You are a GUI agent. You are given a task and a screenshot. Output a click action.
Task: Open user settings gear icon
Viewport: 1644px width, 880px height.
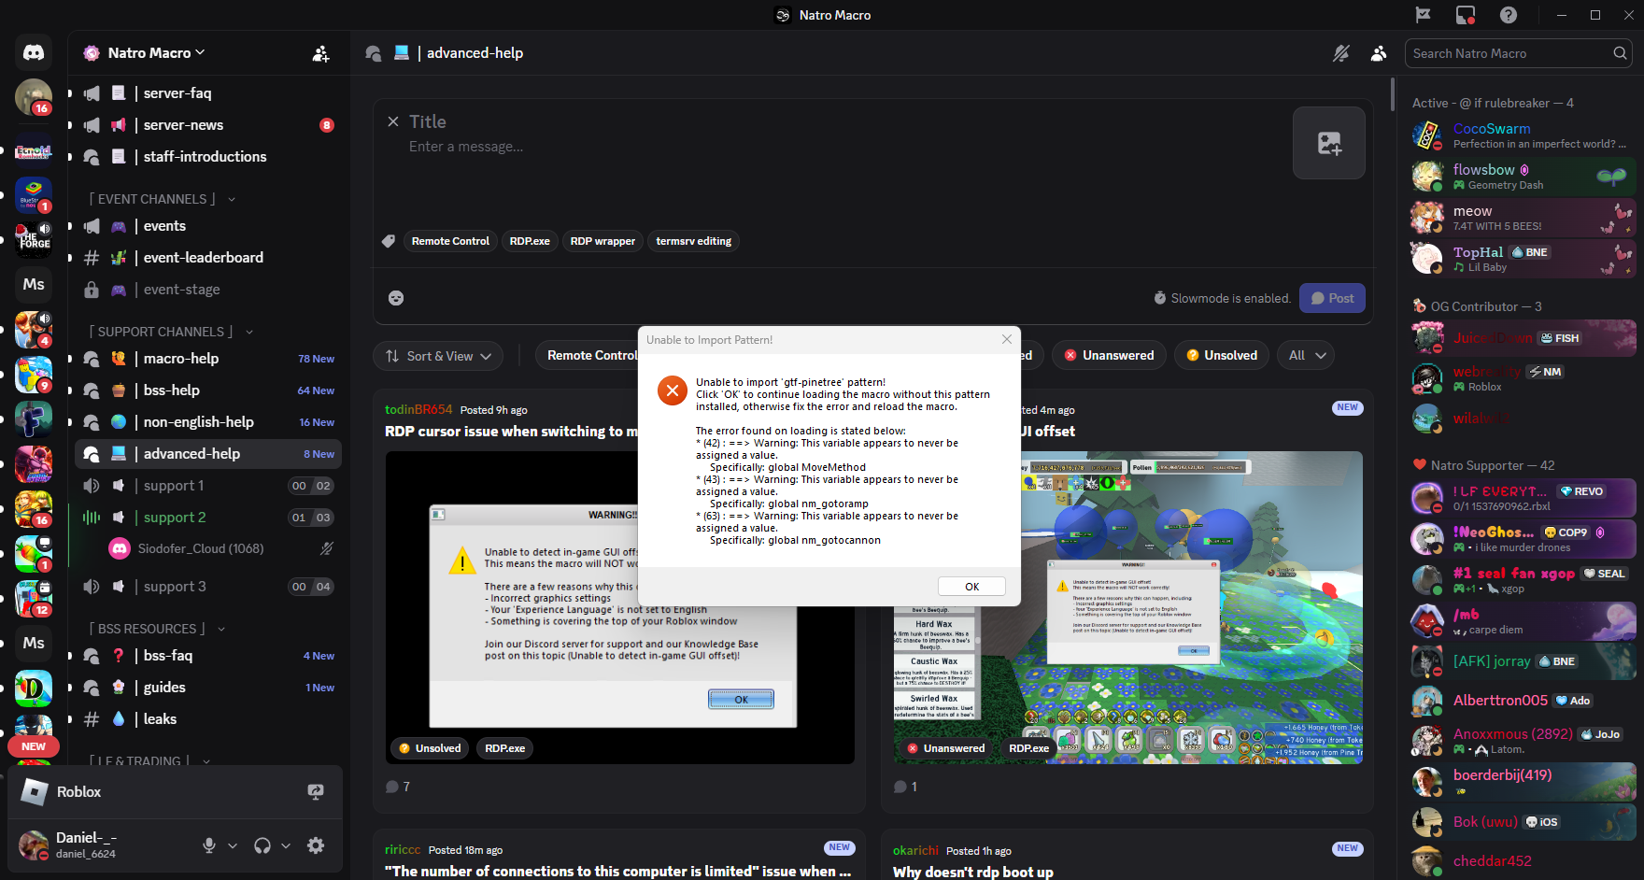coord(316,845)
